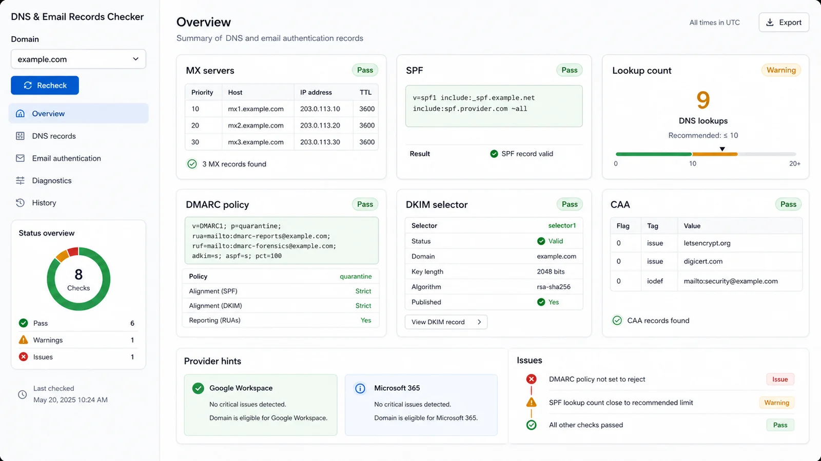The image size is (821, 461).
Task: Click the check icon beside 'CAA records found'
Action: point(617,321)
